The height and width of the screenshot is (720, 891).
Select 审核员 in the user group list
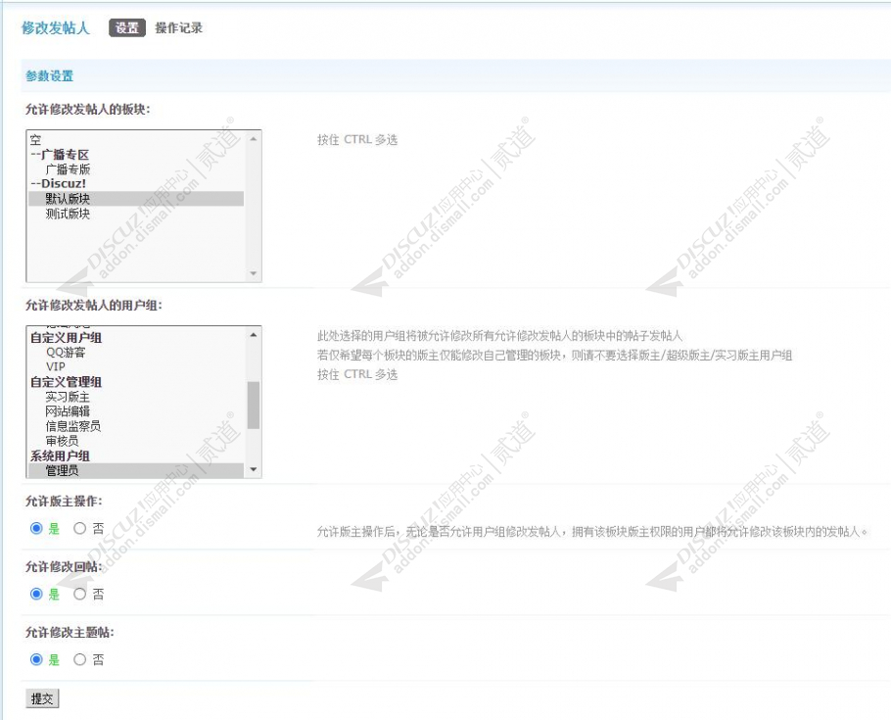[136, 441]
